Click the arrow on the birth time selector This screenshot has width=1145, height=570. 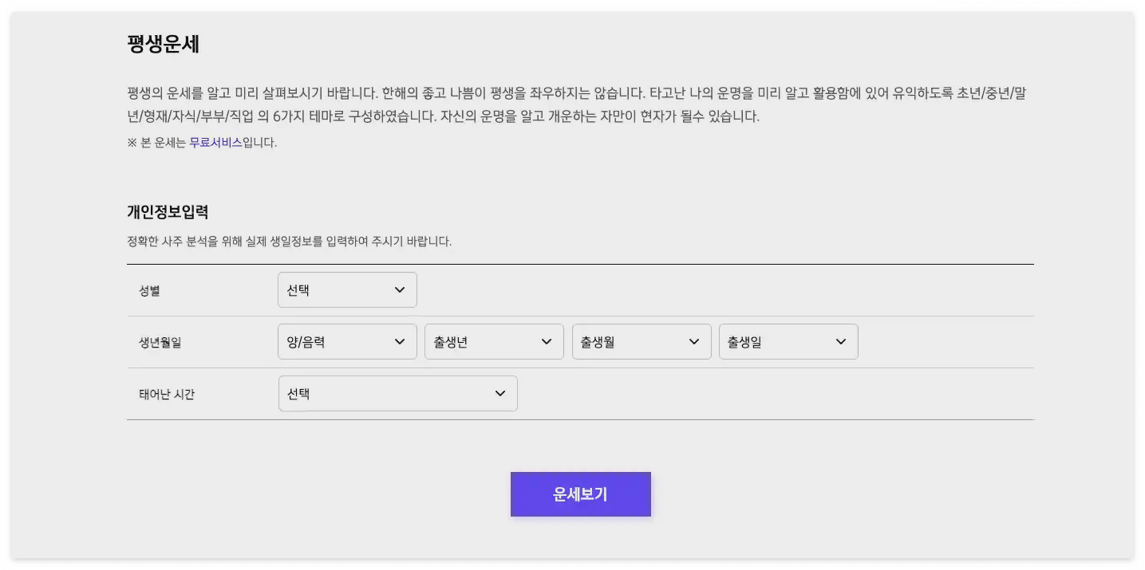pyautogui.click(x=499, y=393)
